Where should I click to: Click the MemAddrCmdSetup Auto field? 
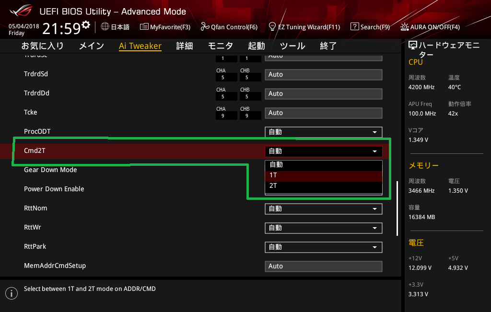click(324, 266)
